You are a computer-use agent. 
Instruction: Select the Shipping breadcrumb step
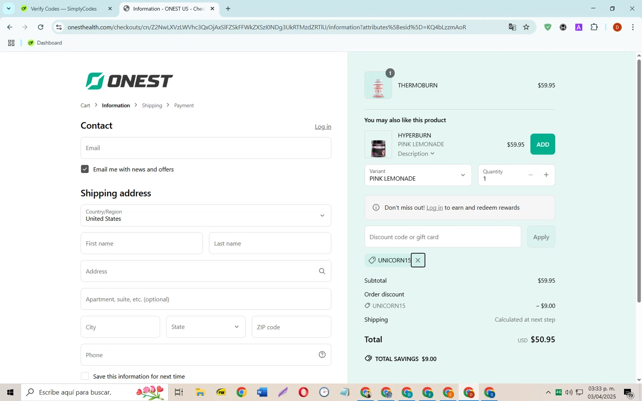(x=152, y=105)
